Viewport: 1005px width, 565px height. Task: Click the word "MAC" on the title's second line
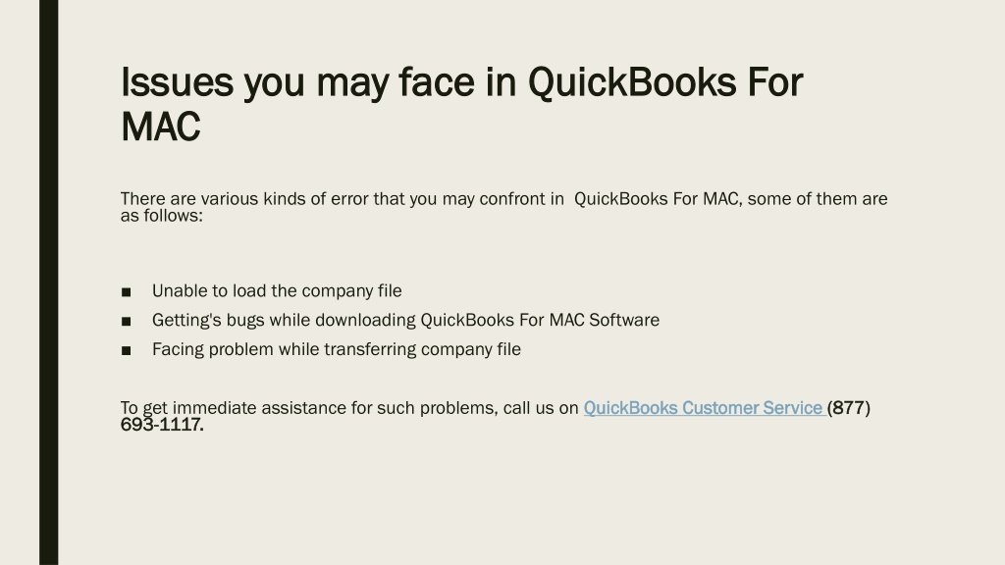pos(160,127)
